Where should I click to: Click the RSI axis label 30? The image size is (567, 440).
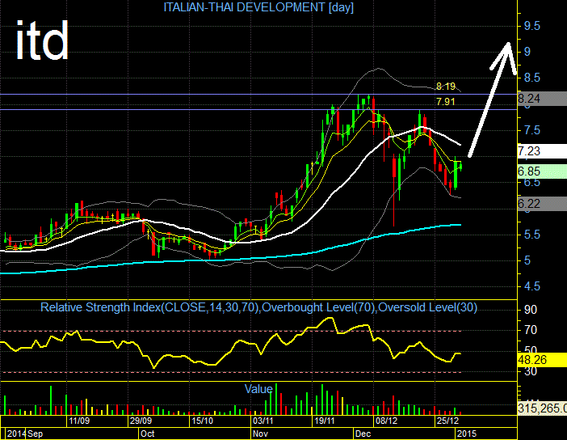(x=531, y=371)
